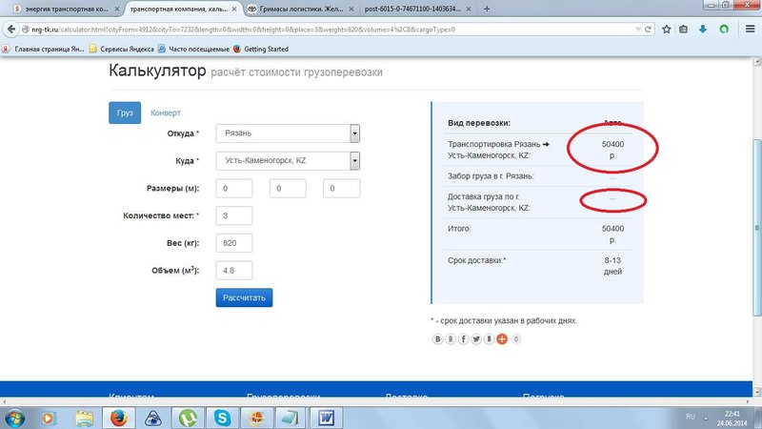Click the share counter showing 0

pos(516,339)
